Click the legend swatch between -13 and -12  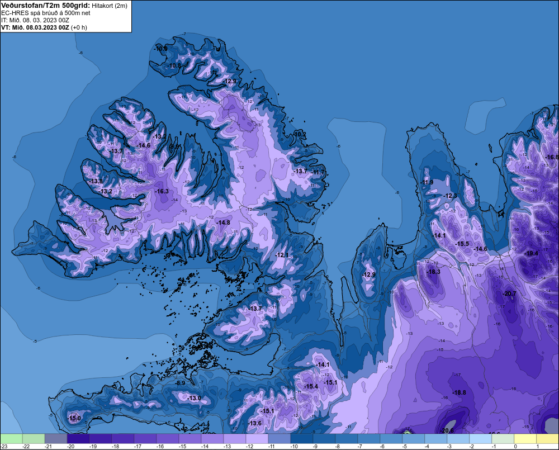235,439
